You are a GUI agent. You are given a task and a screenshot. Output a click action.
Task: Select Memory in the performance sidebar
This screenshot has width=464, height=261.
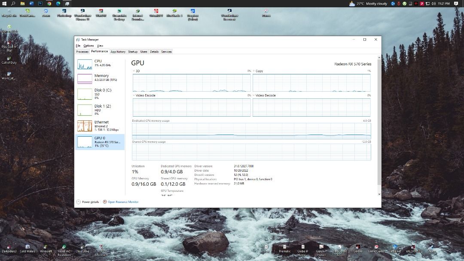100,79
